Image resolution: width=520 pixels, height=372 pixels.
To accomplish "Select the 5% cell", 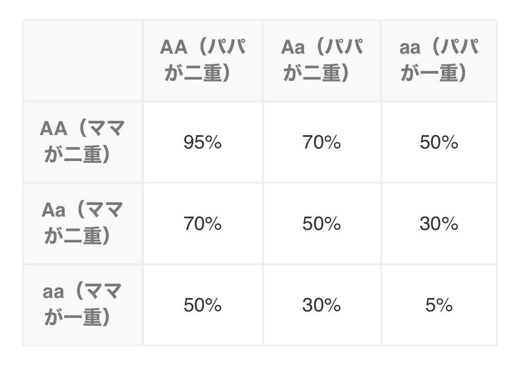I will click(x=439, y=305).
